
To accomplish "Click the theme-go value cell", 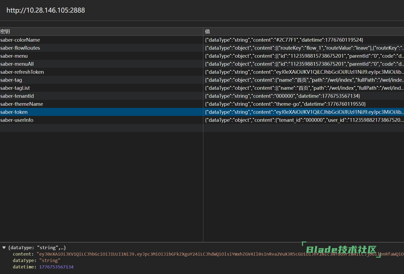I will [x=285, y=104].
